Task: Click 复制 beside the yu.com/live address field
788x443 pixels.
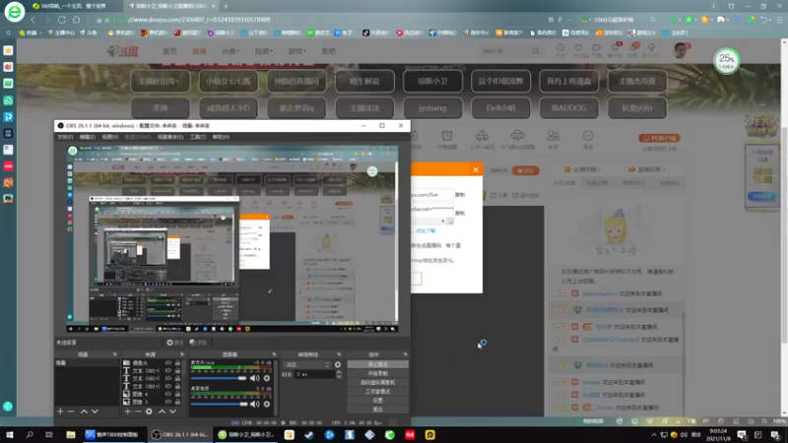Action: [460, 194]
